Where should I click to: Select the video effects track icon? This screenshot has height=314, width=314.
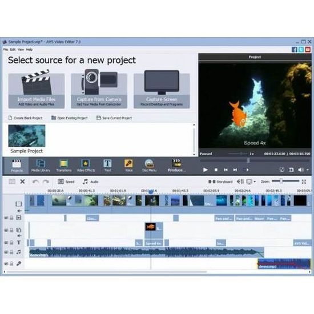pyautogui.click(x=19, y=218)
